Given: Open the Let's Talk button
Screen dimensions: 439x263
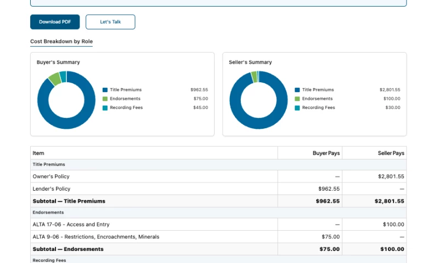Looking at the screenshot, I should coord(110,22).
